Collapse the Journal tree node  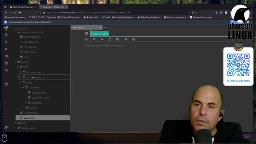point(15,62)
